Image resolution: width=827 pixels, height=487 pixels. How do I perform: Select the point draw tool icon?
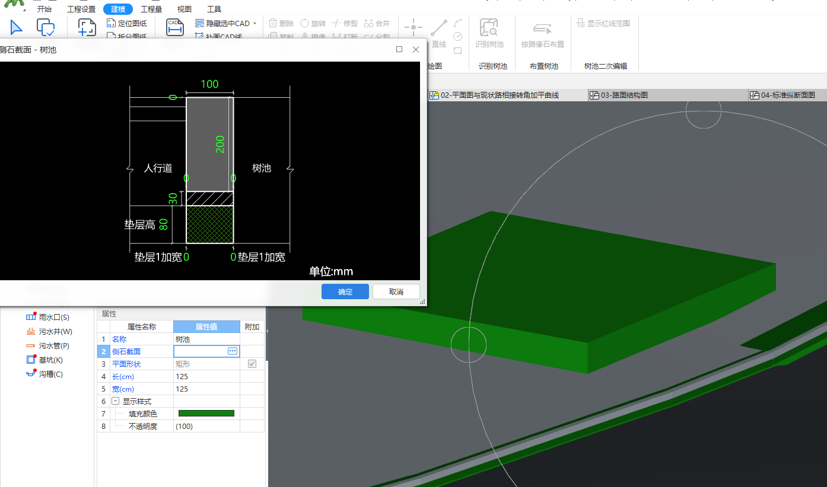413,27
